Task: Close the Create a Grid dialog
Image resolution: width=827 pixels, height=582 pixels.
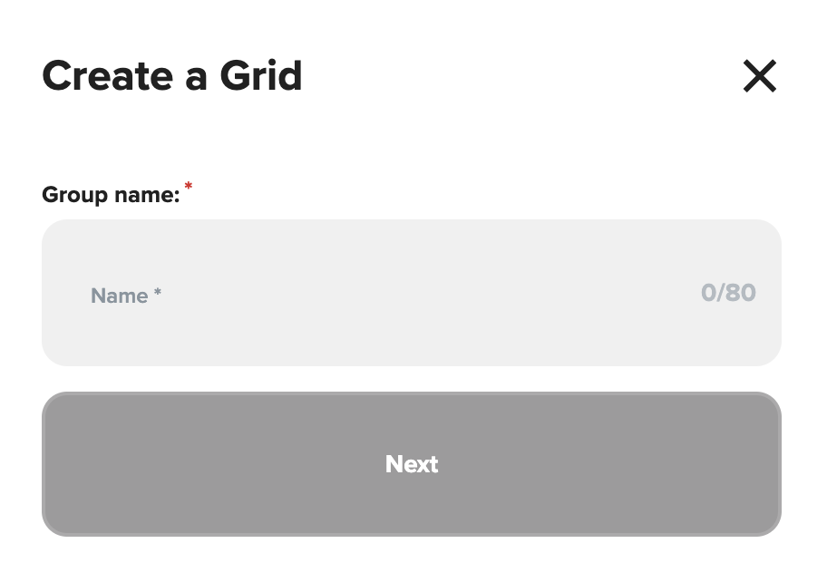Action: (759, 76)
